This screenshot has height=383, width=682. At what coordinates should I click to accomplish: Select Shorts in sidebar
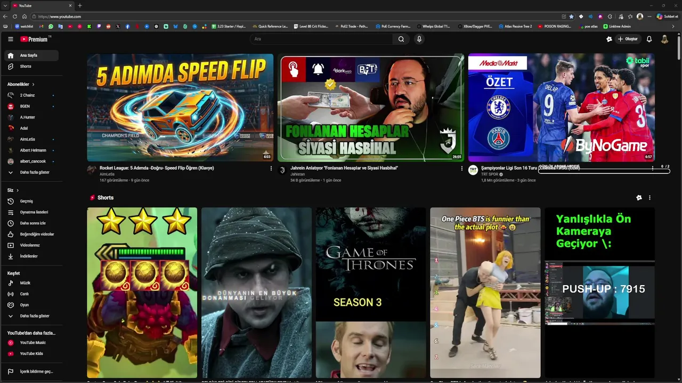[31, 66]
